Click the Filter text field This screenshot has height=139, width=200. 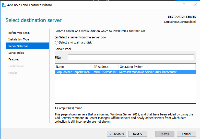click(x=131, y=57)
